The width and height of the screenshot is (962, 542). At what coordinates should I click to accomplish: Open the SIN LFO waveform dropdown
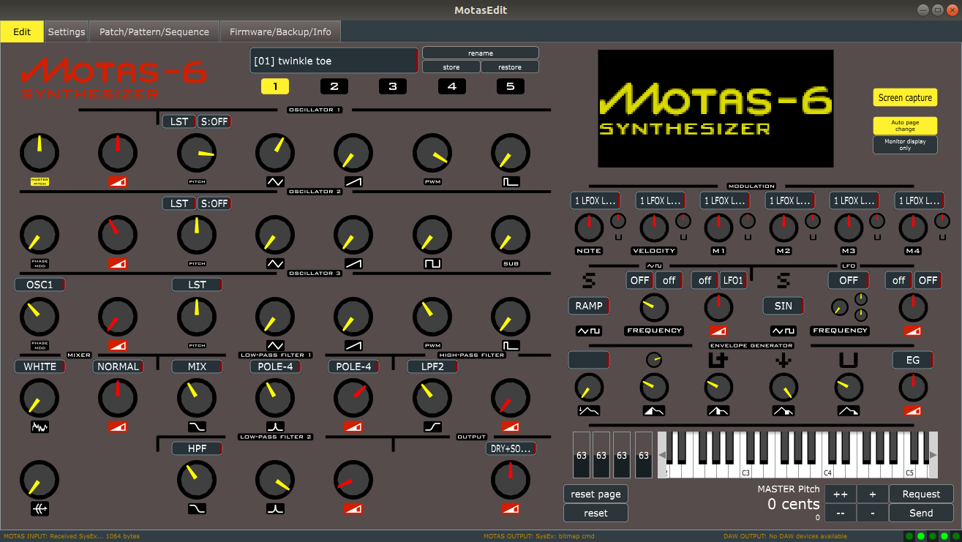pos(783,306)
